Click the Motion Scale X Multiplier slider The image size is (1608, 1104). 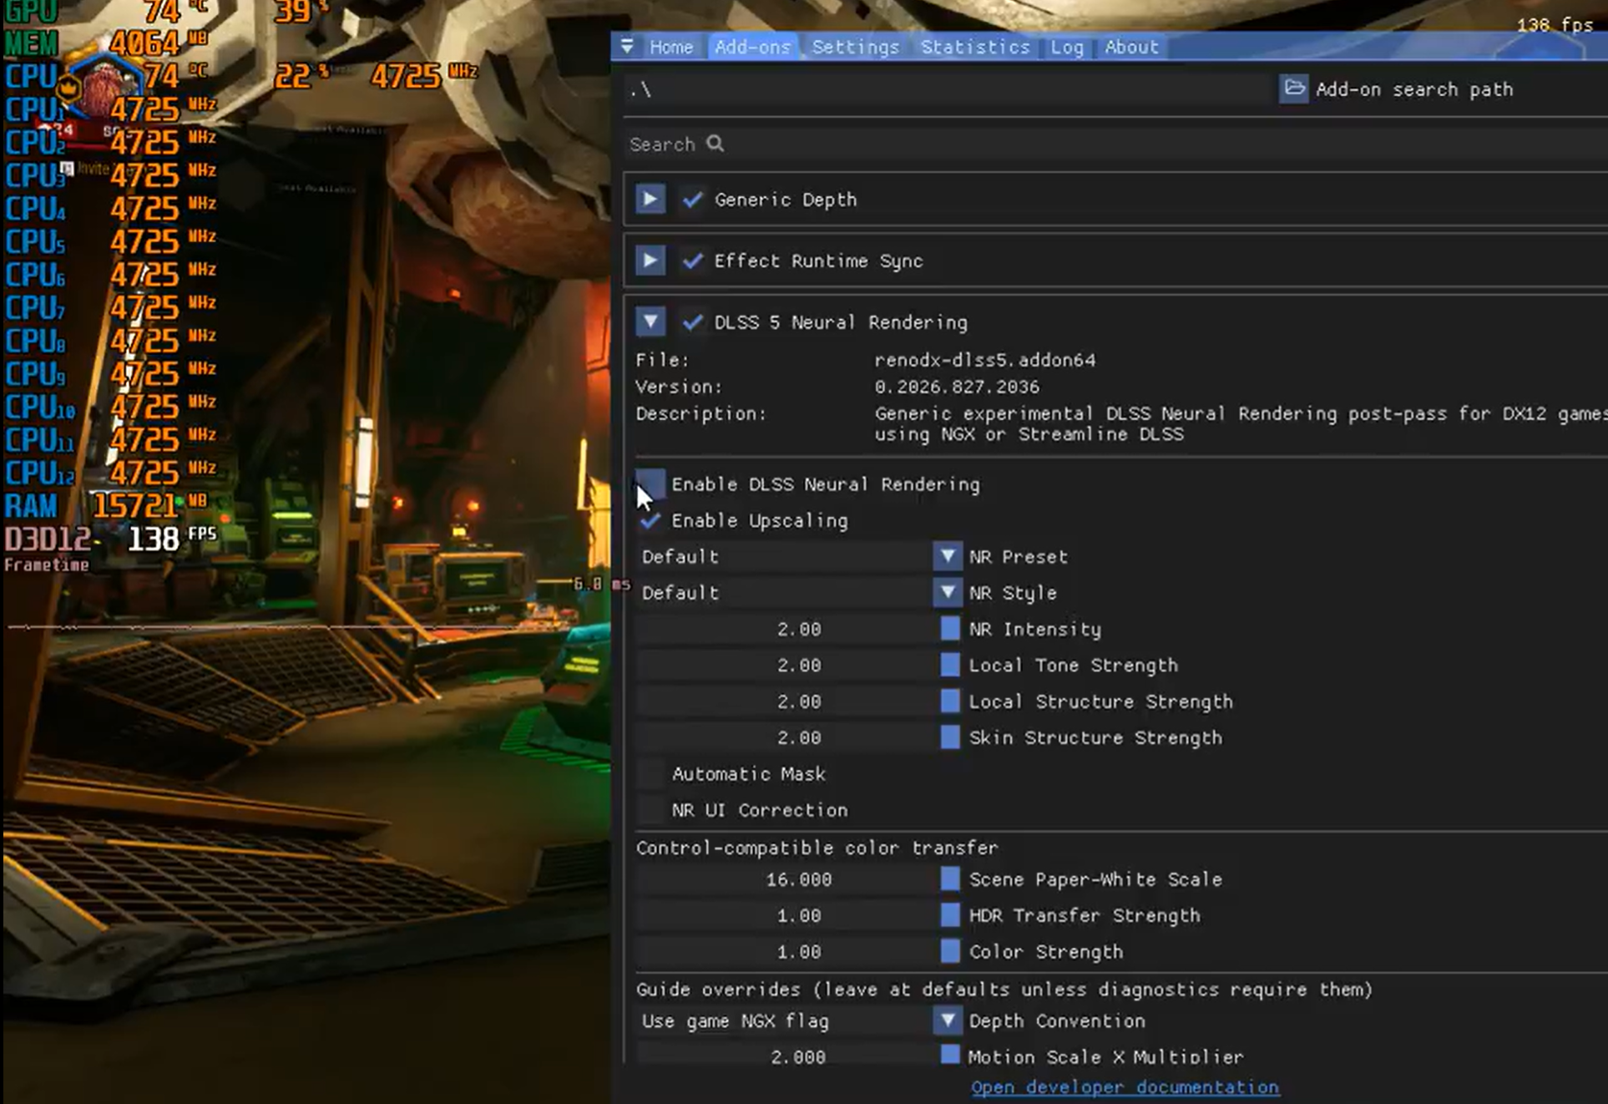(799, 1056)
